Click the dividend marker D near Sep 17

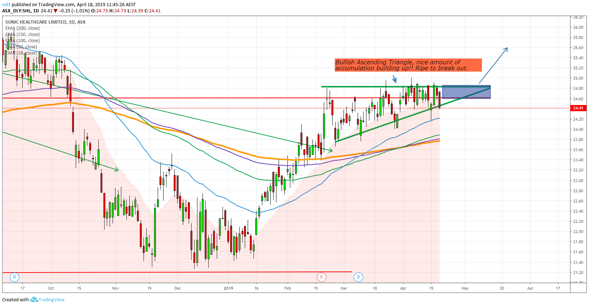pos(15,277)
